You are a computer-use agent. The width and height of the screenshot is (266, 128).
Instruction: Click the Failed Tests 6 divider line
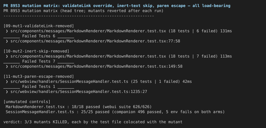click(39, 36)
